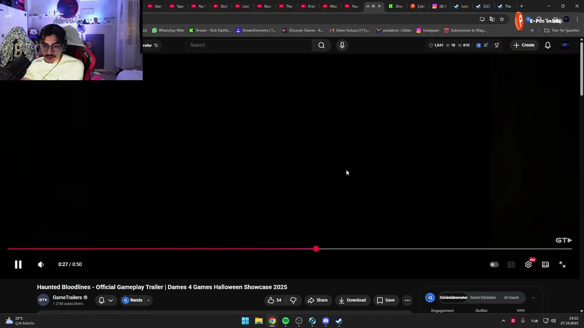The image size is (584, 328).
Task: Open the Instagram bookmark
Action: 428,31
